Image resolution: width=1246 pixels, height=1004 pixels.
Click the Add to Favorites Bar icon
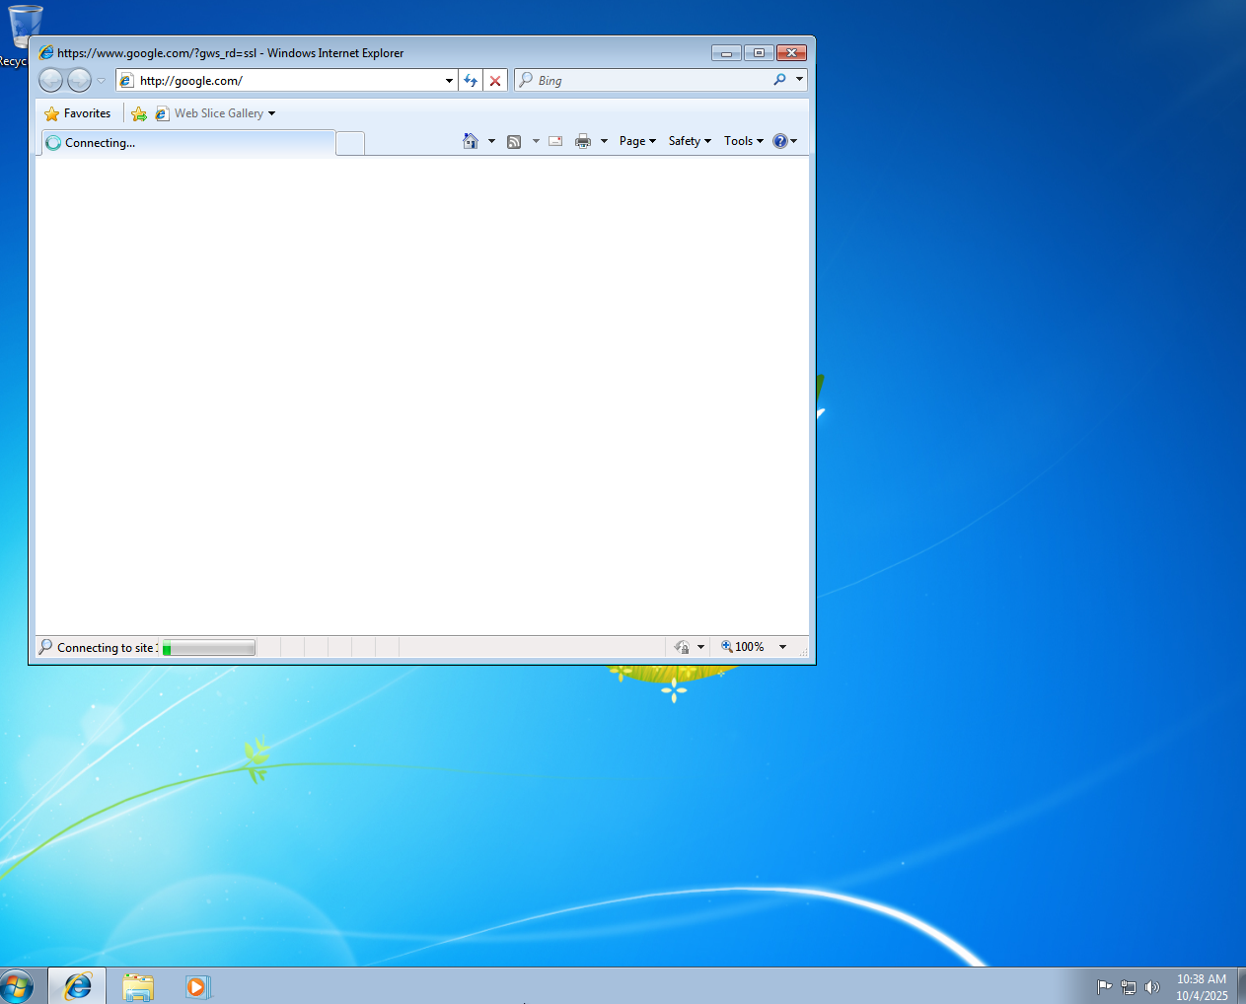click(139, 113)
